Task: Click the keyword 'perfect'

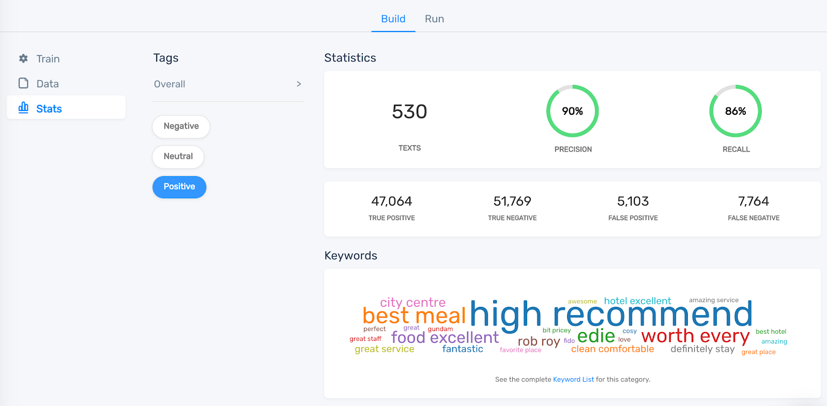Action: pos(374,329)
